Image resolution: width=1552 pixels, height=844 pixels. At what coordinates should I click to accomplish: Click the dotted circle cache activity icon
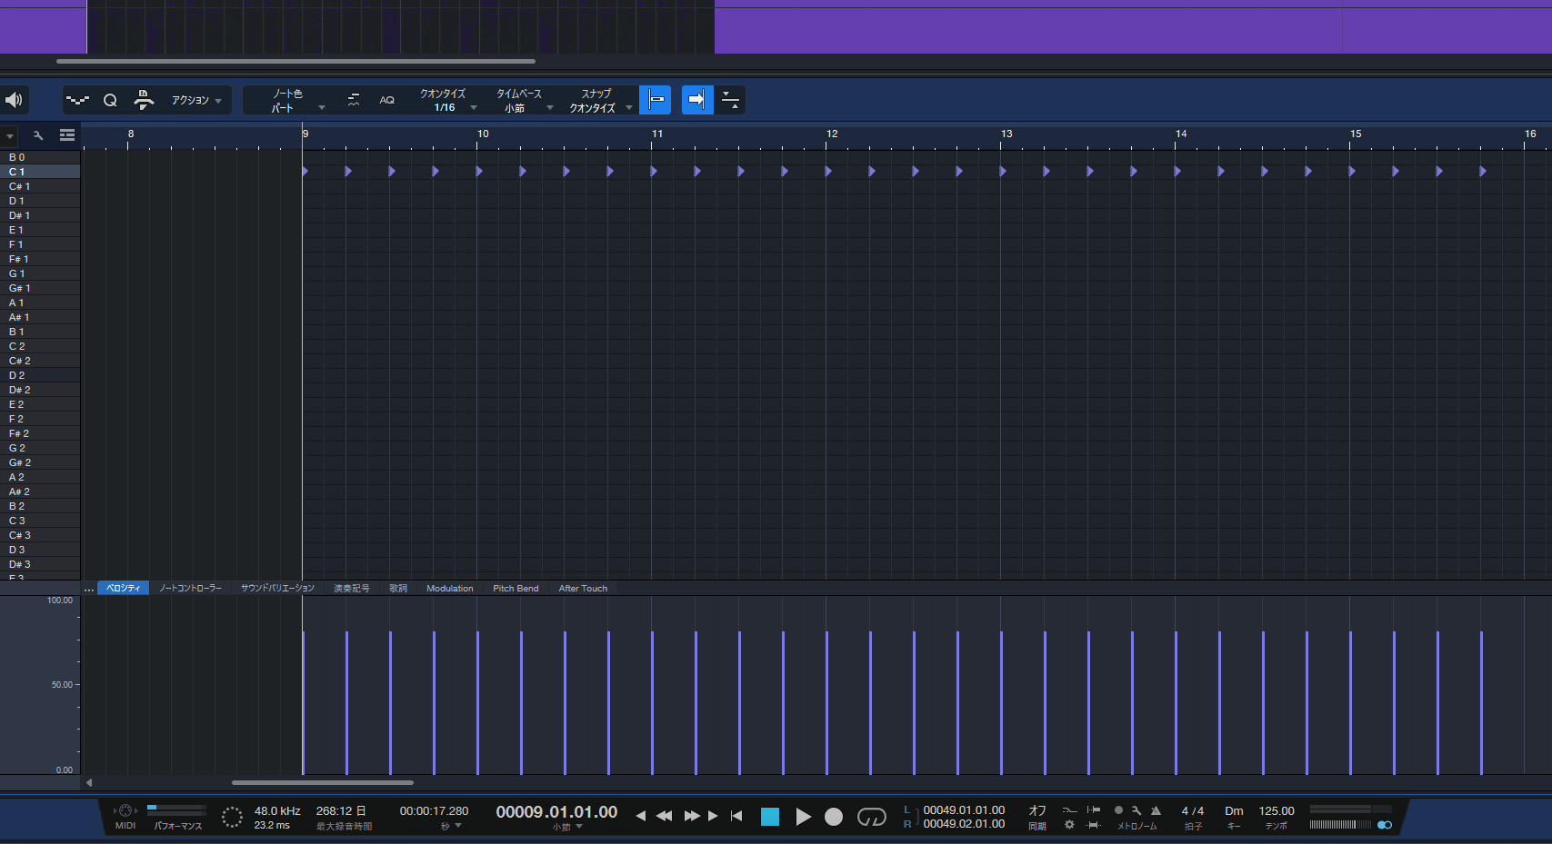[x=232, y=817]
